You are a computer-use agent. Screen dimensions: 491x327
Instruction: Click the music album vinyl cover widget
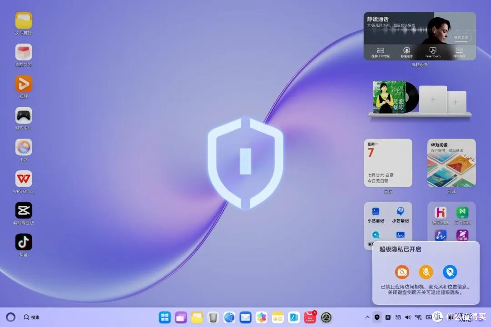pyautogui.click(x=396, y=97)
